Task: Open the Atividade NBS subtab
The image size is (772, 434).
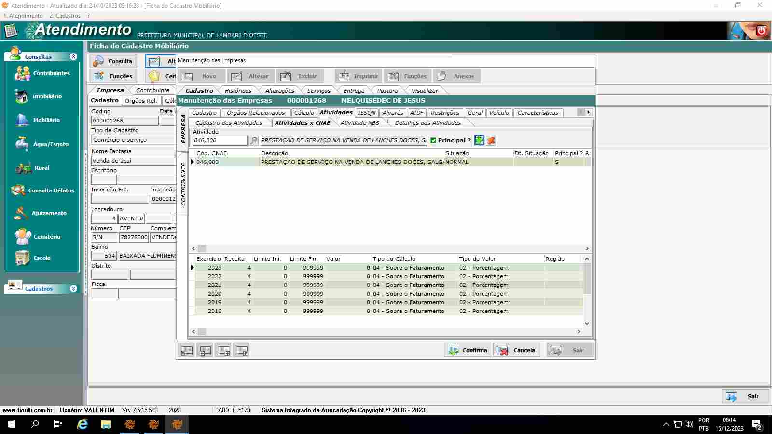Action: pos(359,123)
